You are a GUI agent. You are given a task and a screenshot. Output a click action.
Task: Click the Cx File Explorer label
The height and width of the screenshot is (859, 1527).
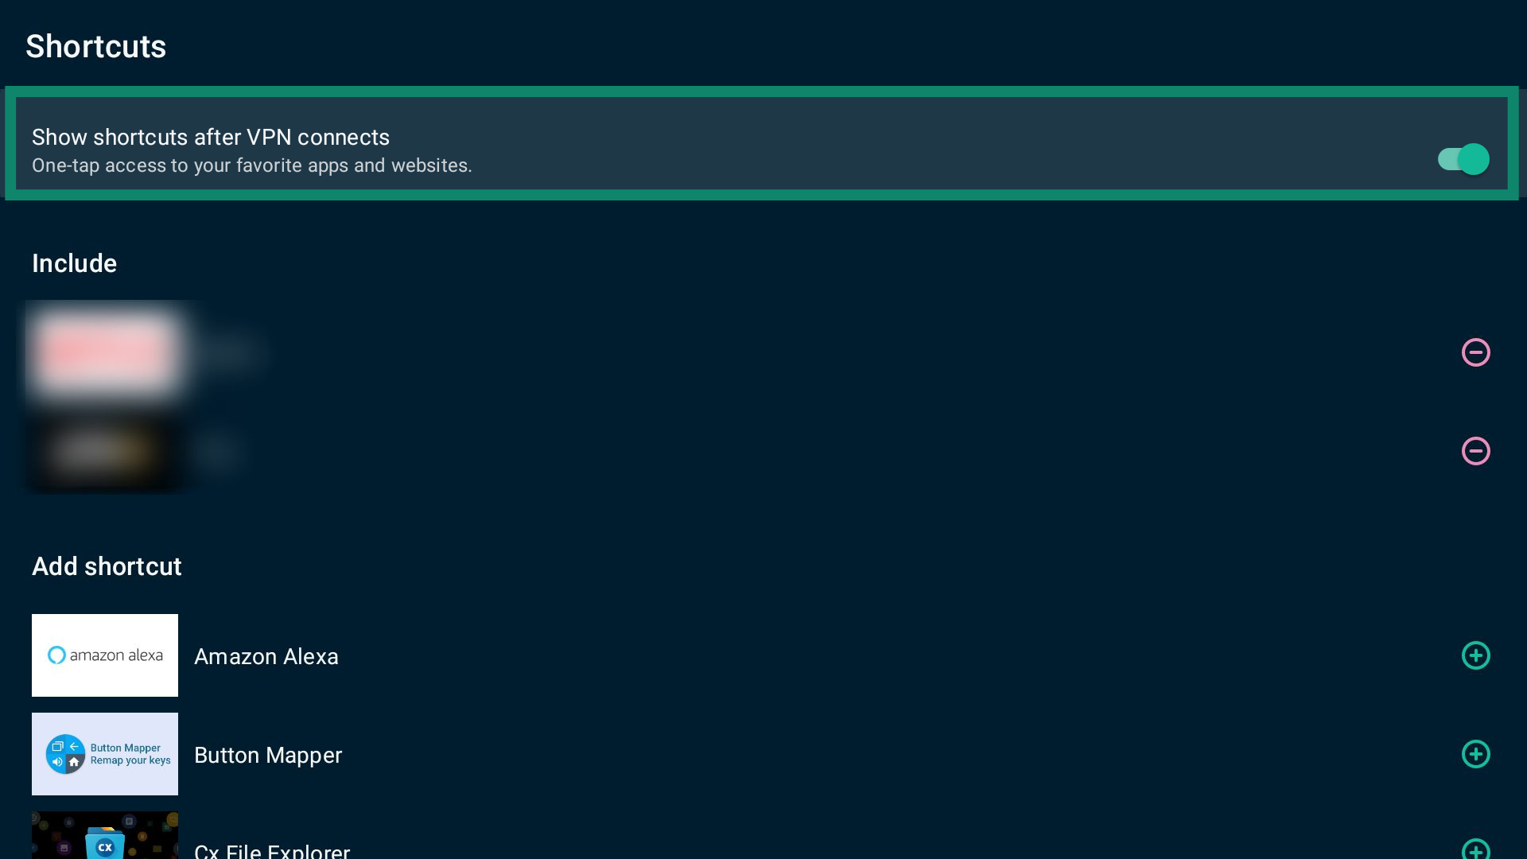[x=272, y=850]
